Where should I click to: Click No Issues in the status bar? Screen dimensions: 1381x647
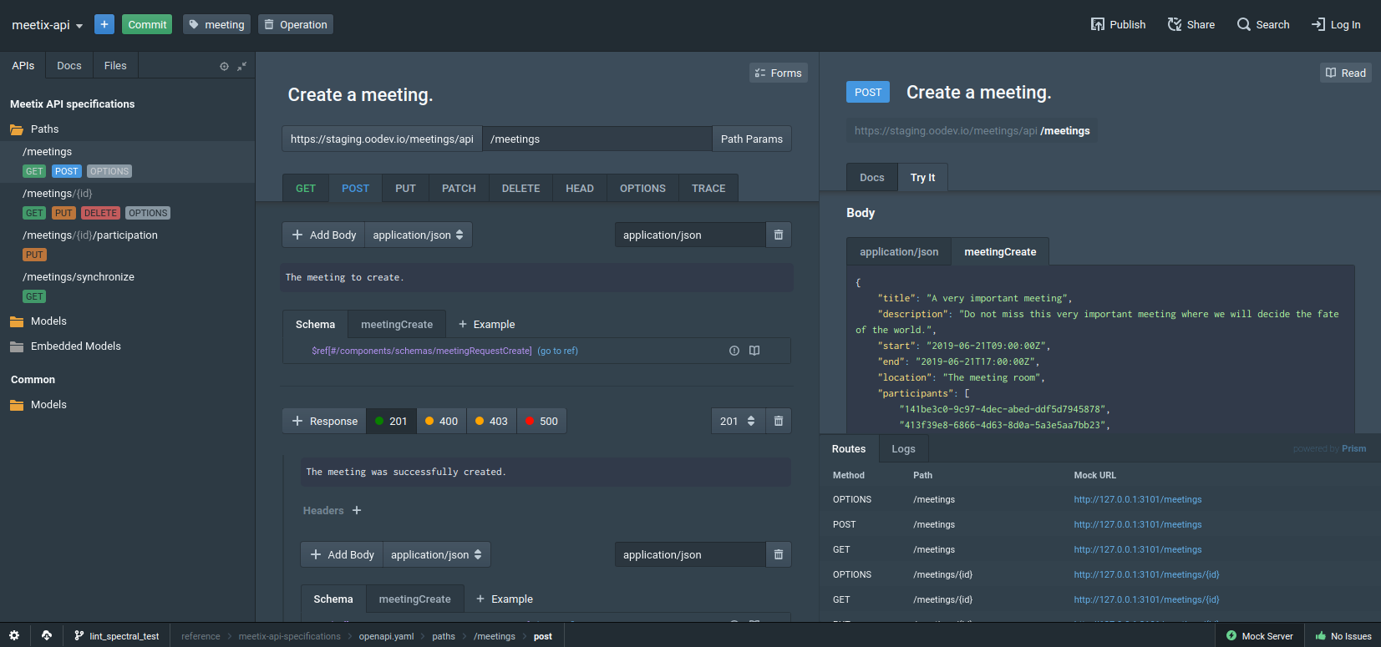click(1343, 635)
